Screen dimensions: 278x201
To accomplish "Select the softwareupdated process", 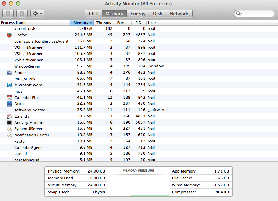I will [x=139, y=110].
